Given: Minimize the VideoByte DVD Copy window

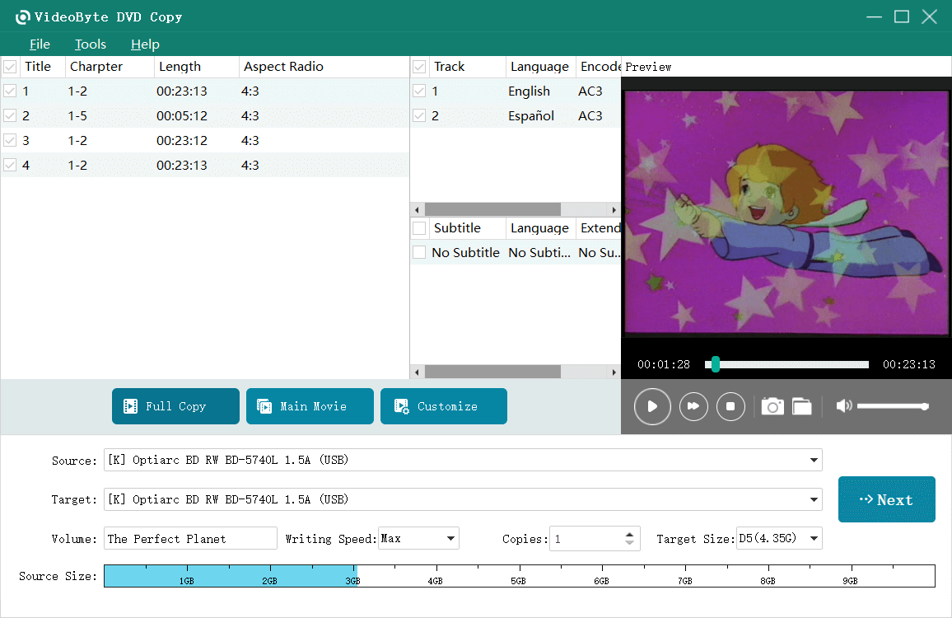Looking at the screenshot, I should [x=875, y=17].
